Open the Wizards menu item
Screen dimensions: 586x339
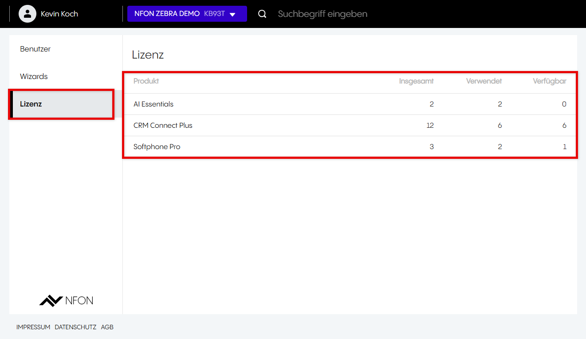(34, 76)
